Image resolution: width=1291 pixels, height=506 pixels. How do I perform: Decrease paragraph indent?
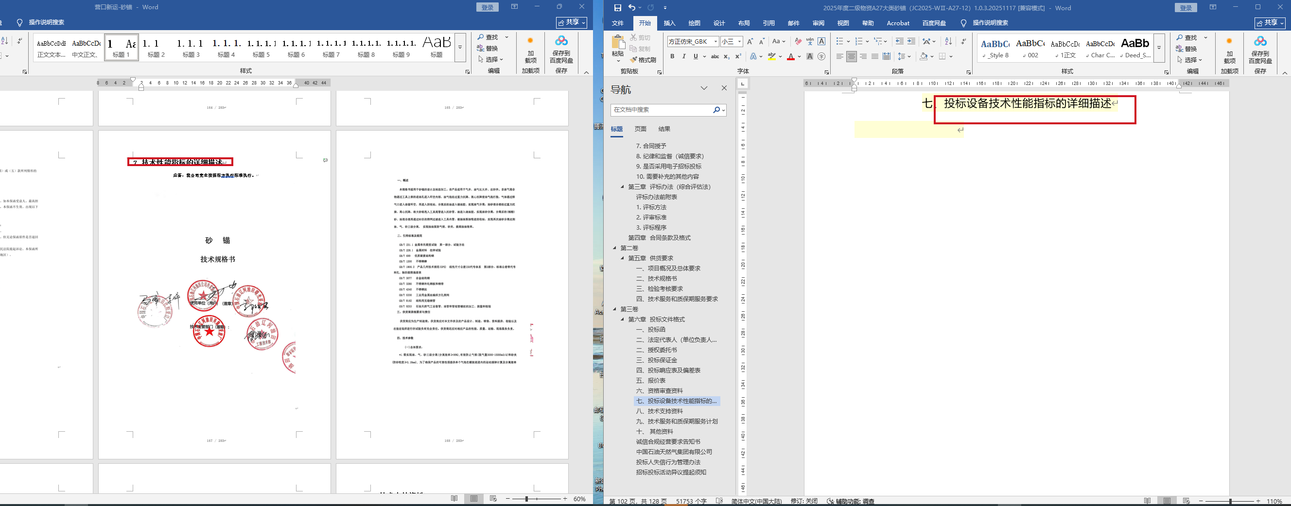point(900,42)
